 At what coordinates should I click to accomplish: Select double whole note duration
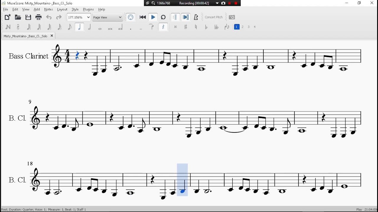click(x=110, y=28)
